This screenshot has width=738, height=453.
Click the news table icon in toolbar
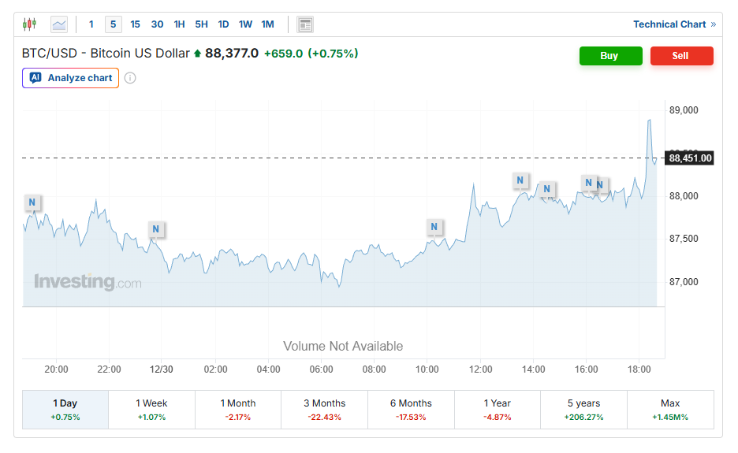click(305, 24)
